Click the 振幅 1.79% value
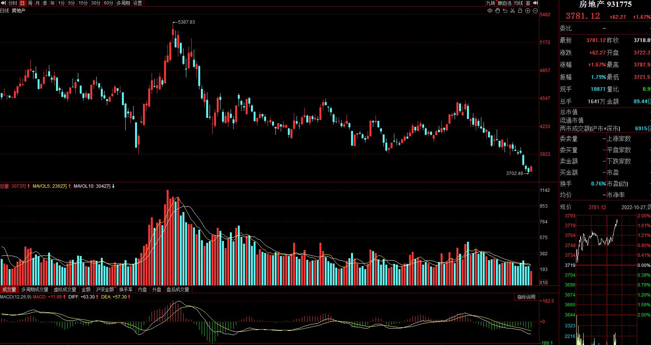Image resolution: width=651 pixels, height=345 pixels. 598,77
